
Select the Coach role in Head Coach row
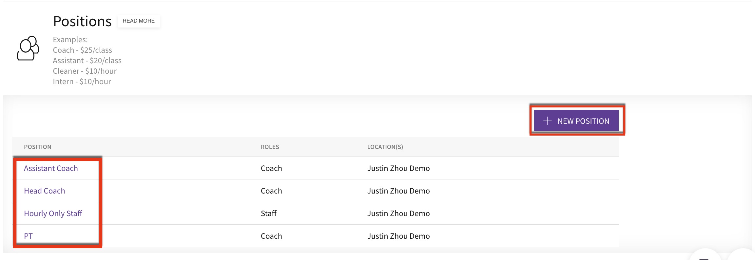(271, 191)
